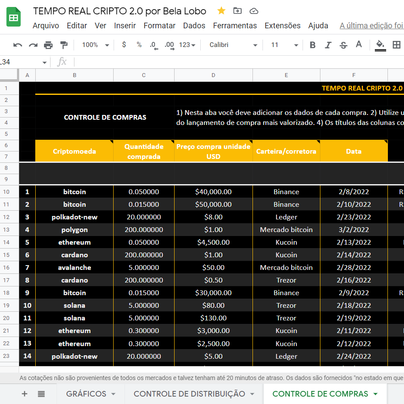Select the paint format tool
The height and width of the screenshot is (404, 404).
[64, 45]
